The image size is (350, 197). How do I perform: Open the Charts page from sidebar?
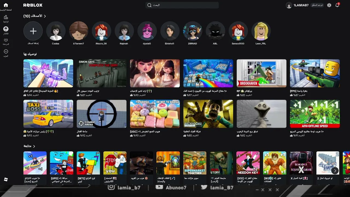click(6, 17)
